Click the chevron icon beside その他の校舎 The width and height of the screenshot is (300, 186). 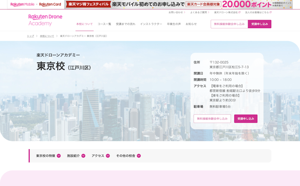[139, 156]
